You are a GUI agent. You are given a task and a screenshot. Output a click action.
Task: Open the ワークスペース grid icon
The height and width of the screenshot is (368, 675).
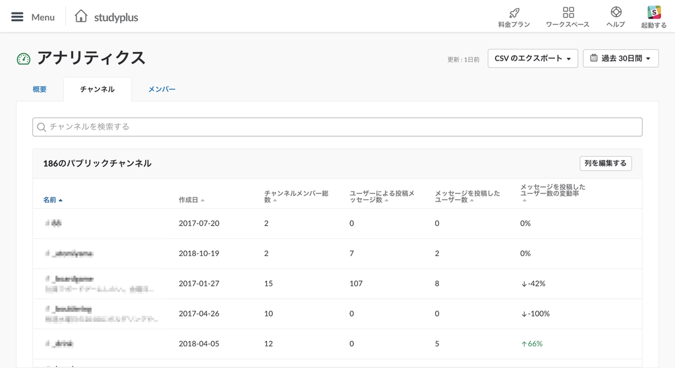[x=568, y=12]
